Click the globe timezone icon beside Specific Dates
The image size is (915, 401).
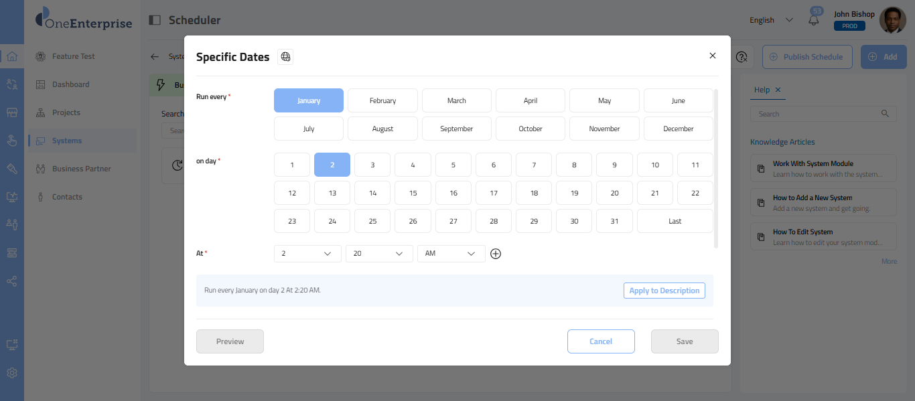tap(285, 57)
